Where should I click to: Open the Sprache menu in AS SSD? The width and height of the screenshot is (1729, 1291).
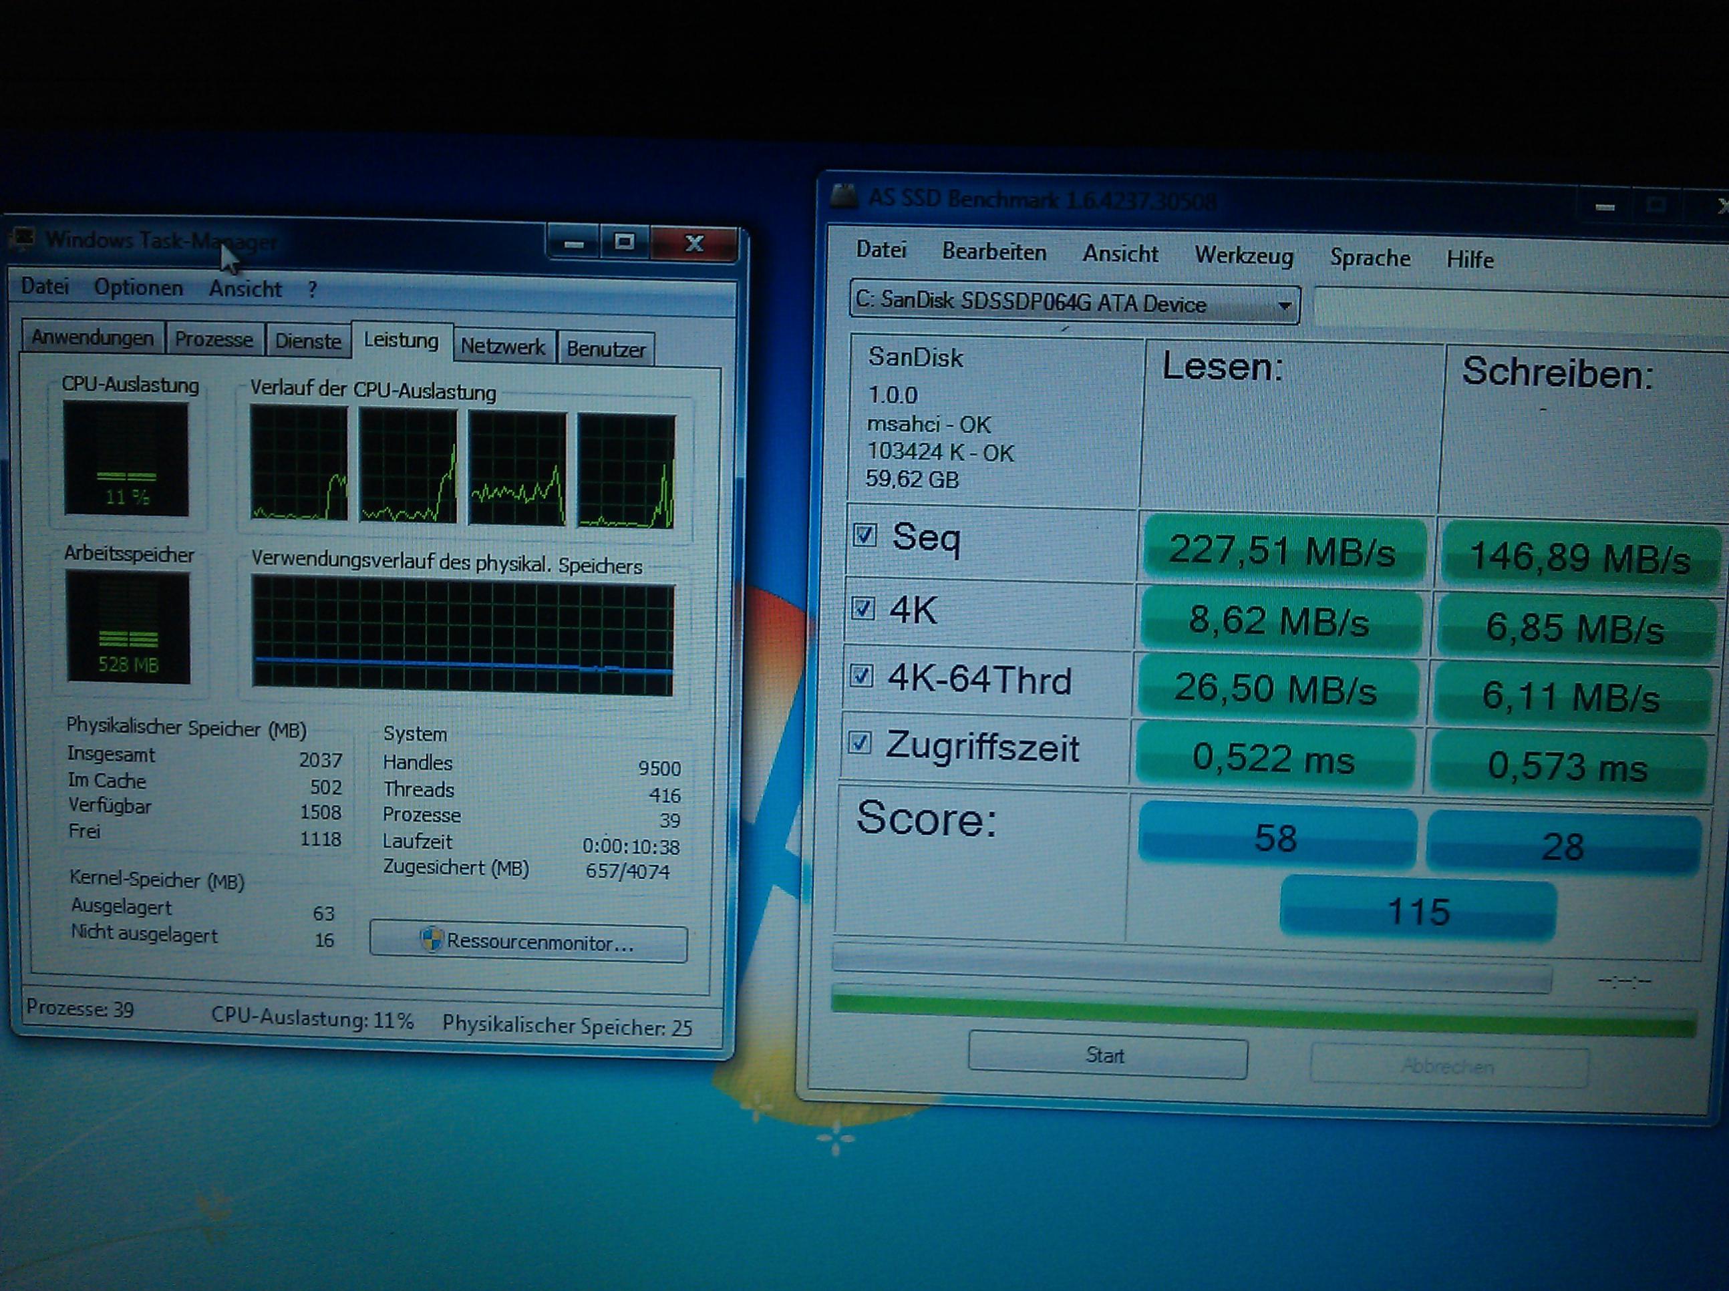tap(1370, 258)
